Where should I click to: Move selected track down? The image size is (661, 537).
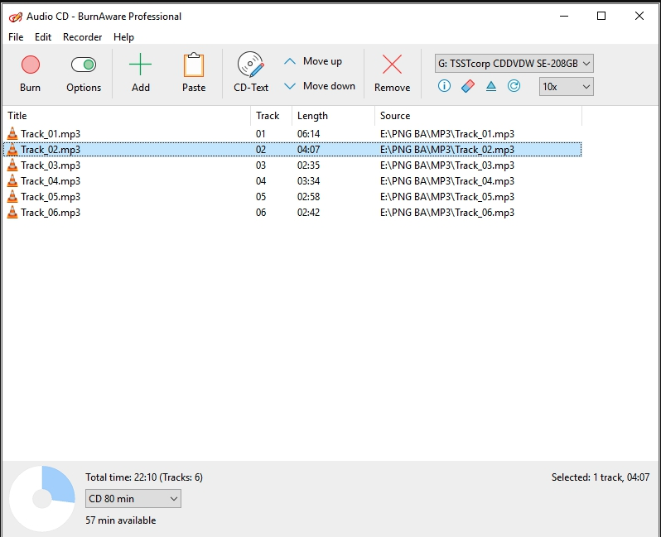click(320, 86)
